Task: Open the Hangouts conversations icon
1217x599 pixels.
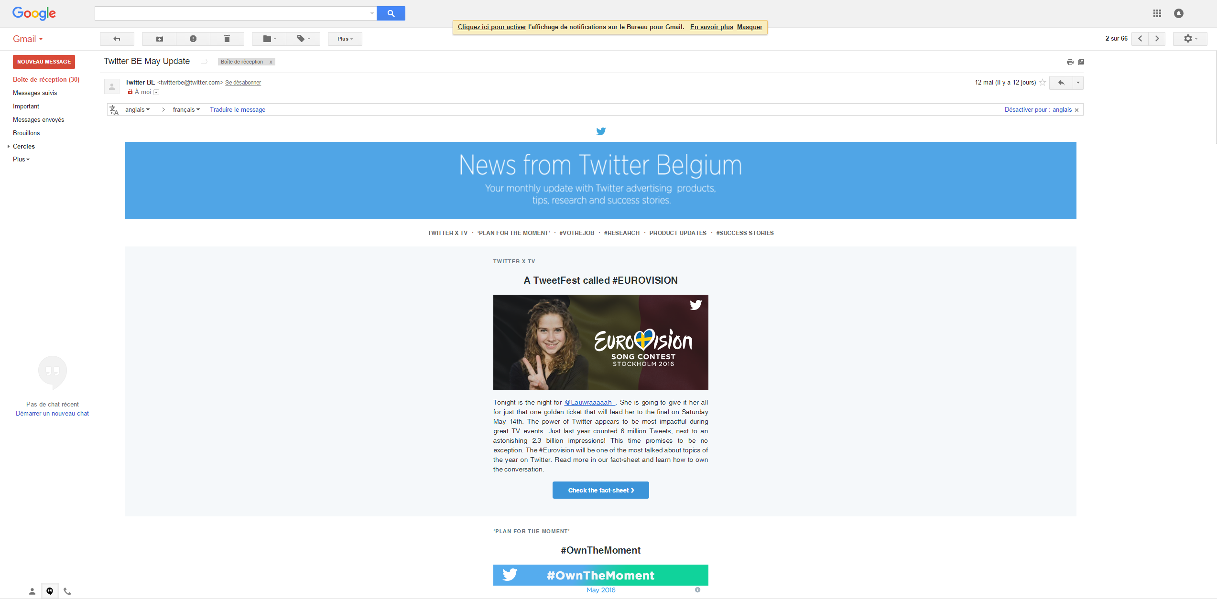Action: tap(50, 591)
